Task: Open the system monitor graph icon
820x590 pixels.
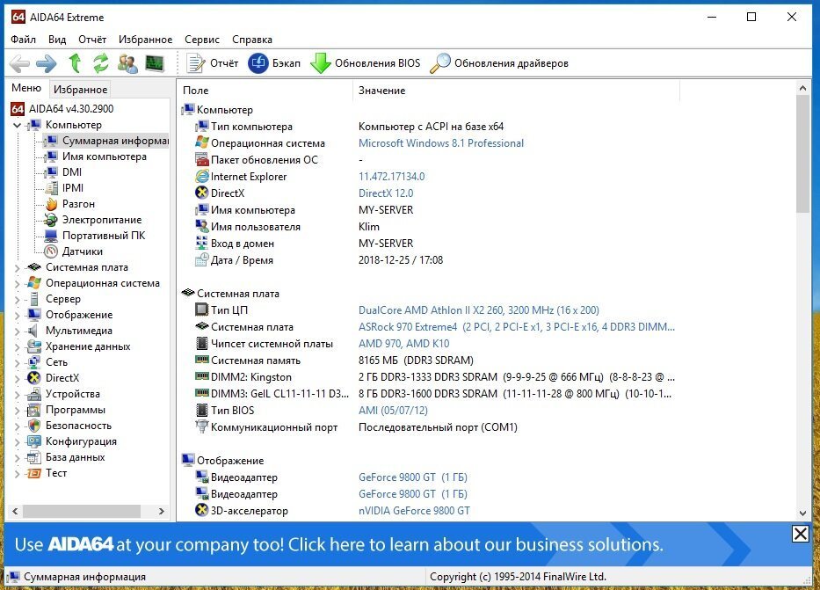Action: point(155,63)
